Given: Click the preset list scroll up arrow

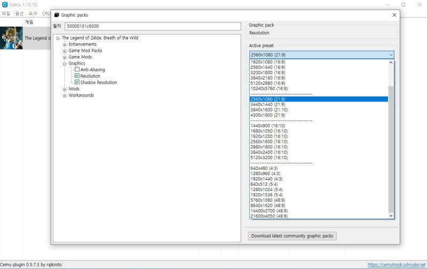Looking at the screenshot, I should point(391,62).
